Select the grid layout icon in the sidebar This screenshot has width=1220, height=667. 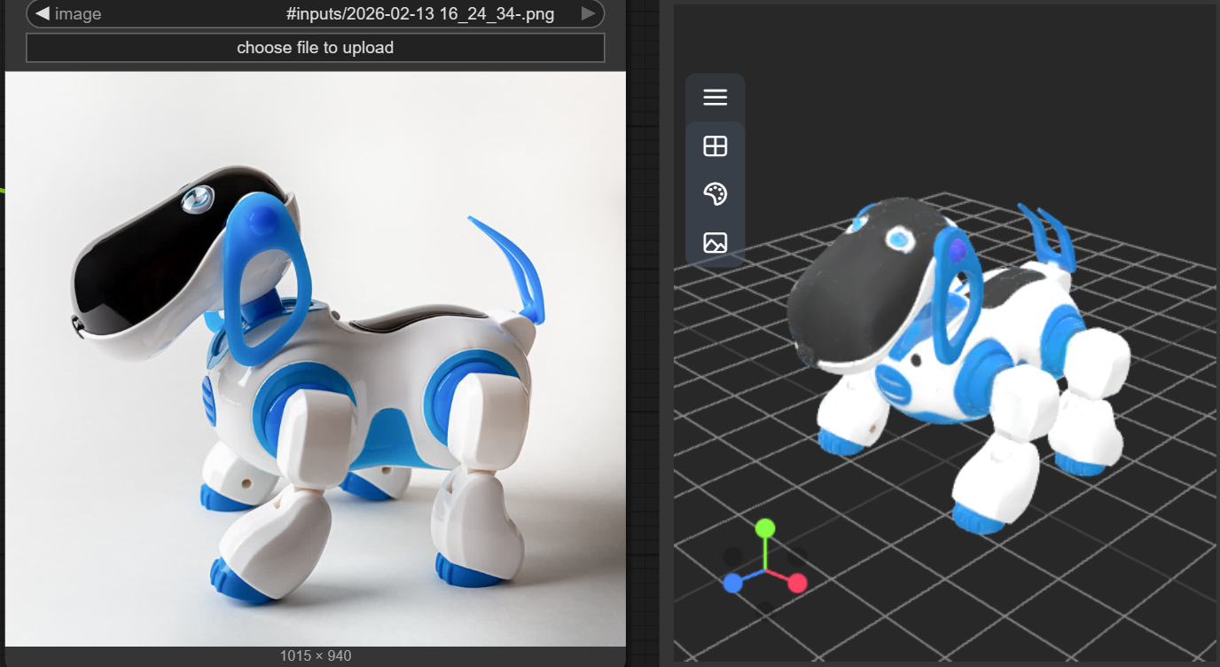click(716, 145)
